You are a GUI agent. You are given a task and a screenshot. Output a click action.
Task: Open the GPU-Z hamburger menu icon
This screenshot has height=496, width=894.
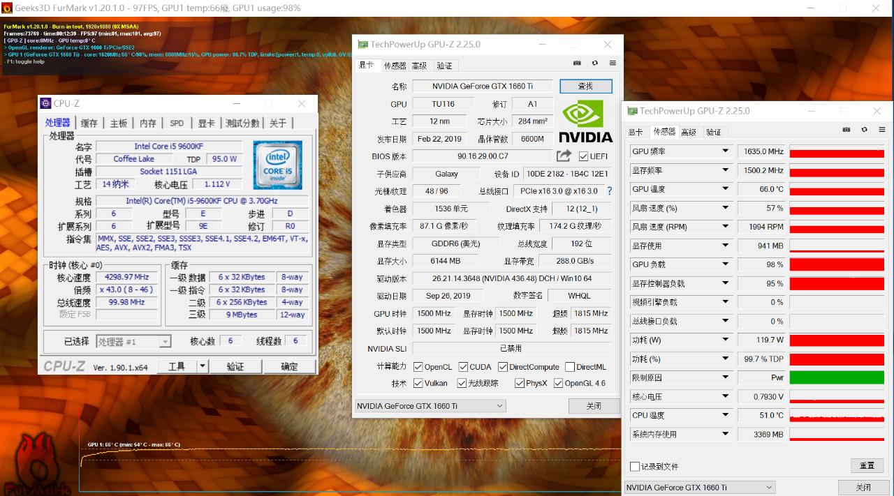click(x=613, y=64)
